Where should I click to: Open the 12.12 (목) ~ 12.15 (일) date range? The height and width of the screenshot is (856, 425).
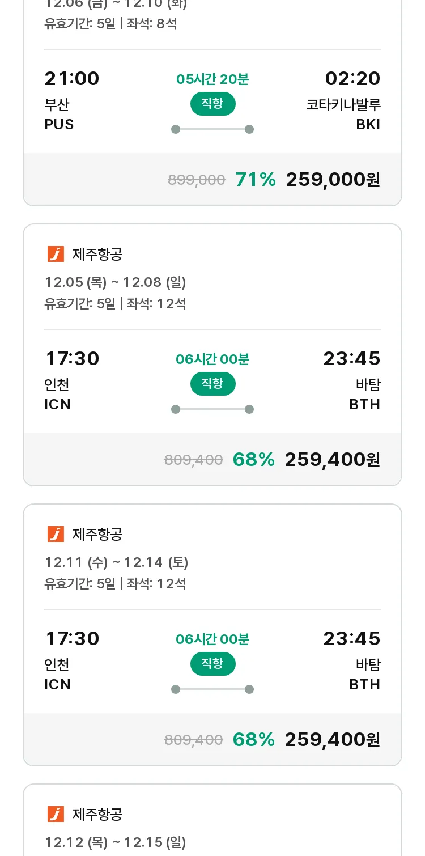click(x=116, y=842)
